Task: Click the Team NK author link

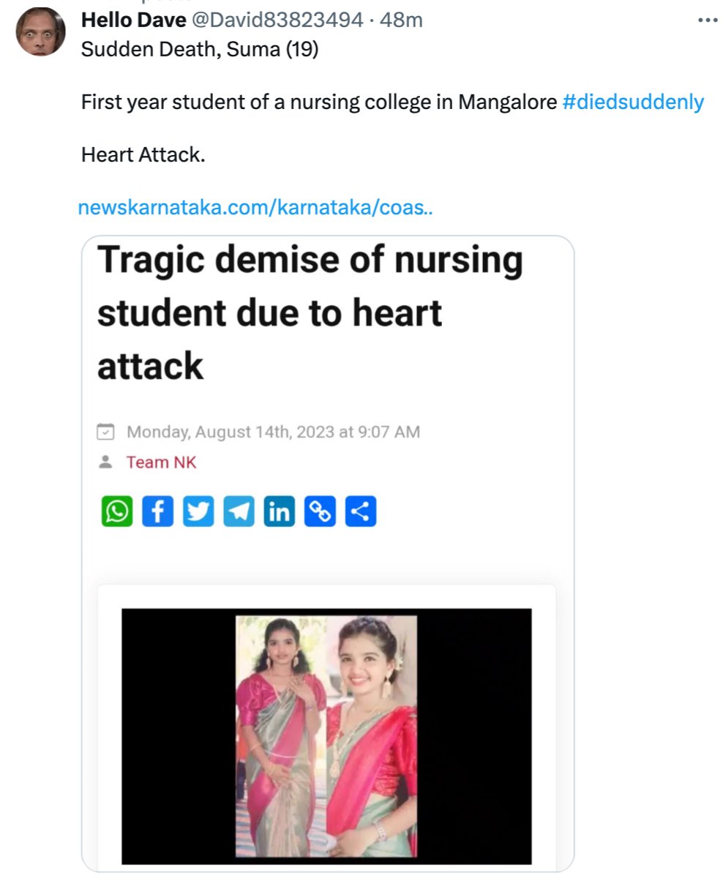Action: (161, 462)
